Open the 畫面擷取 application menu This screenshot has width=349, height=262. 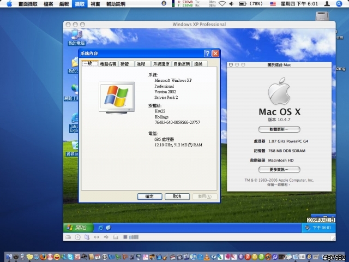click(x=28, y=4)
